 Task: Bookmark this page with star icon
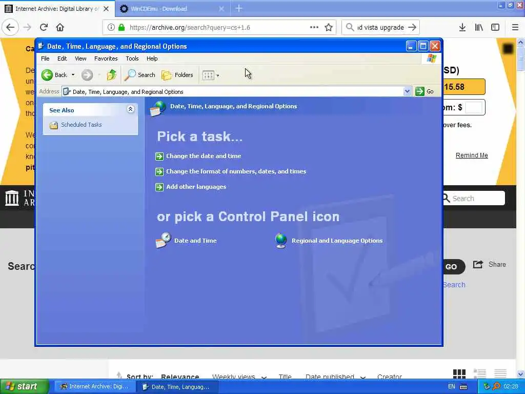(329, 27)
